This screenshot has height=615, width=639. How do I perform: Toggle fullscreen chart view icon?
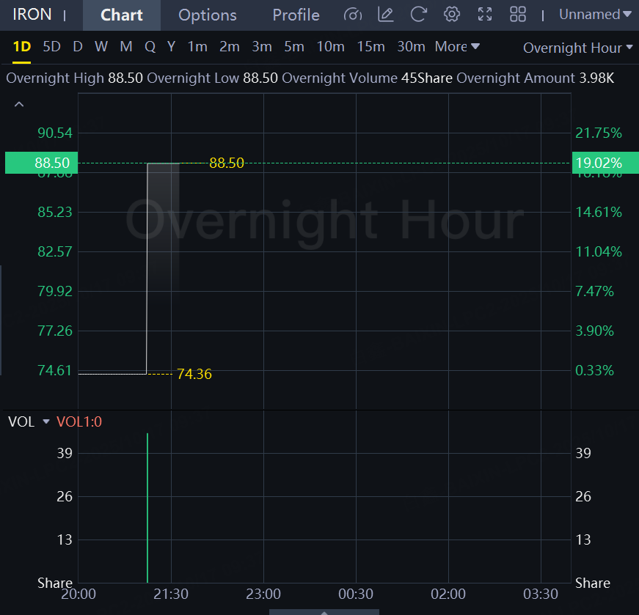[485, 15]
